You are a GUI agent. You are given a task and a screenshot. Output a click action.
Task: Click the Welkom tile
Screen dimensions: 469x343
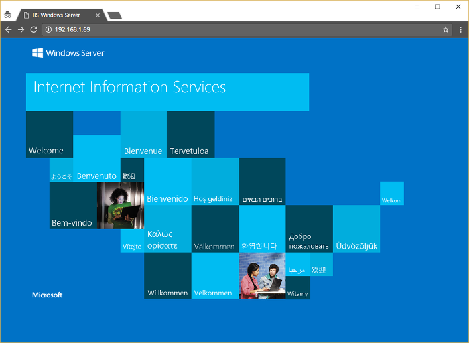click(392, 193)
